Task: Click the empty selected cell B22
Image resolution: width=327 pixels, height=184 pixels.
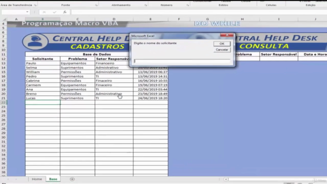Action: click(42, 102)
